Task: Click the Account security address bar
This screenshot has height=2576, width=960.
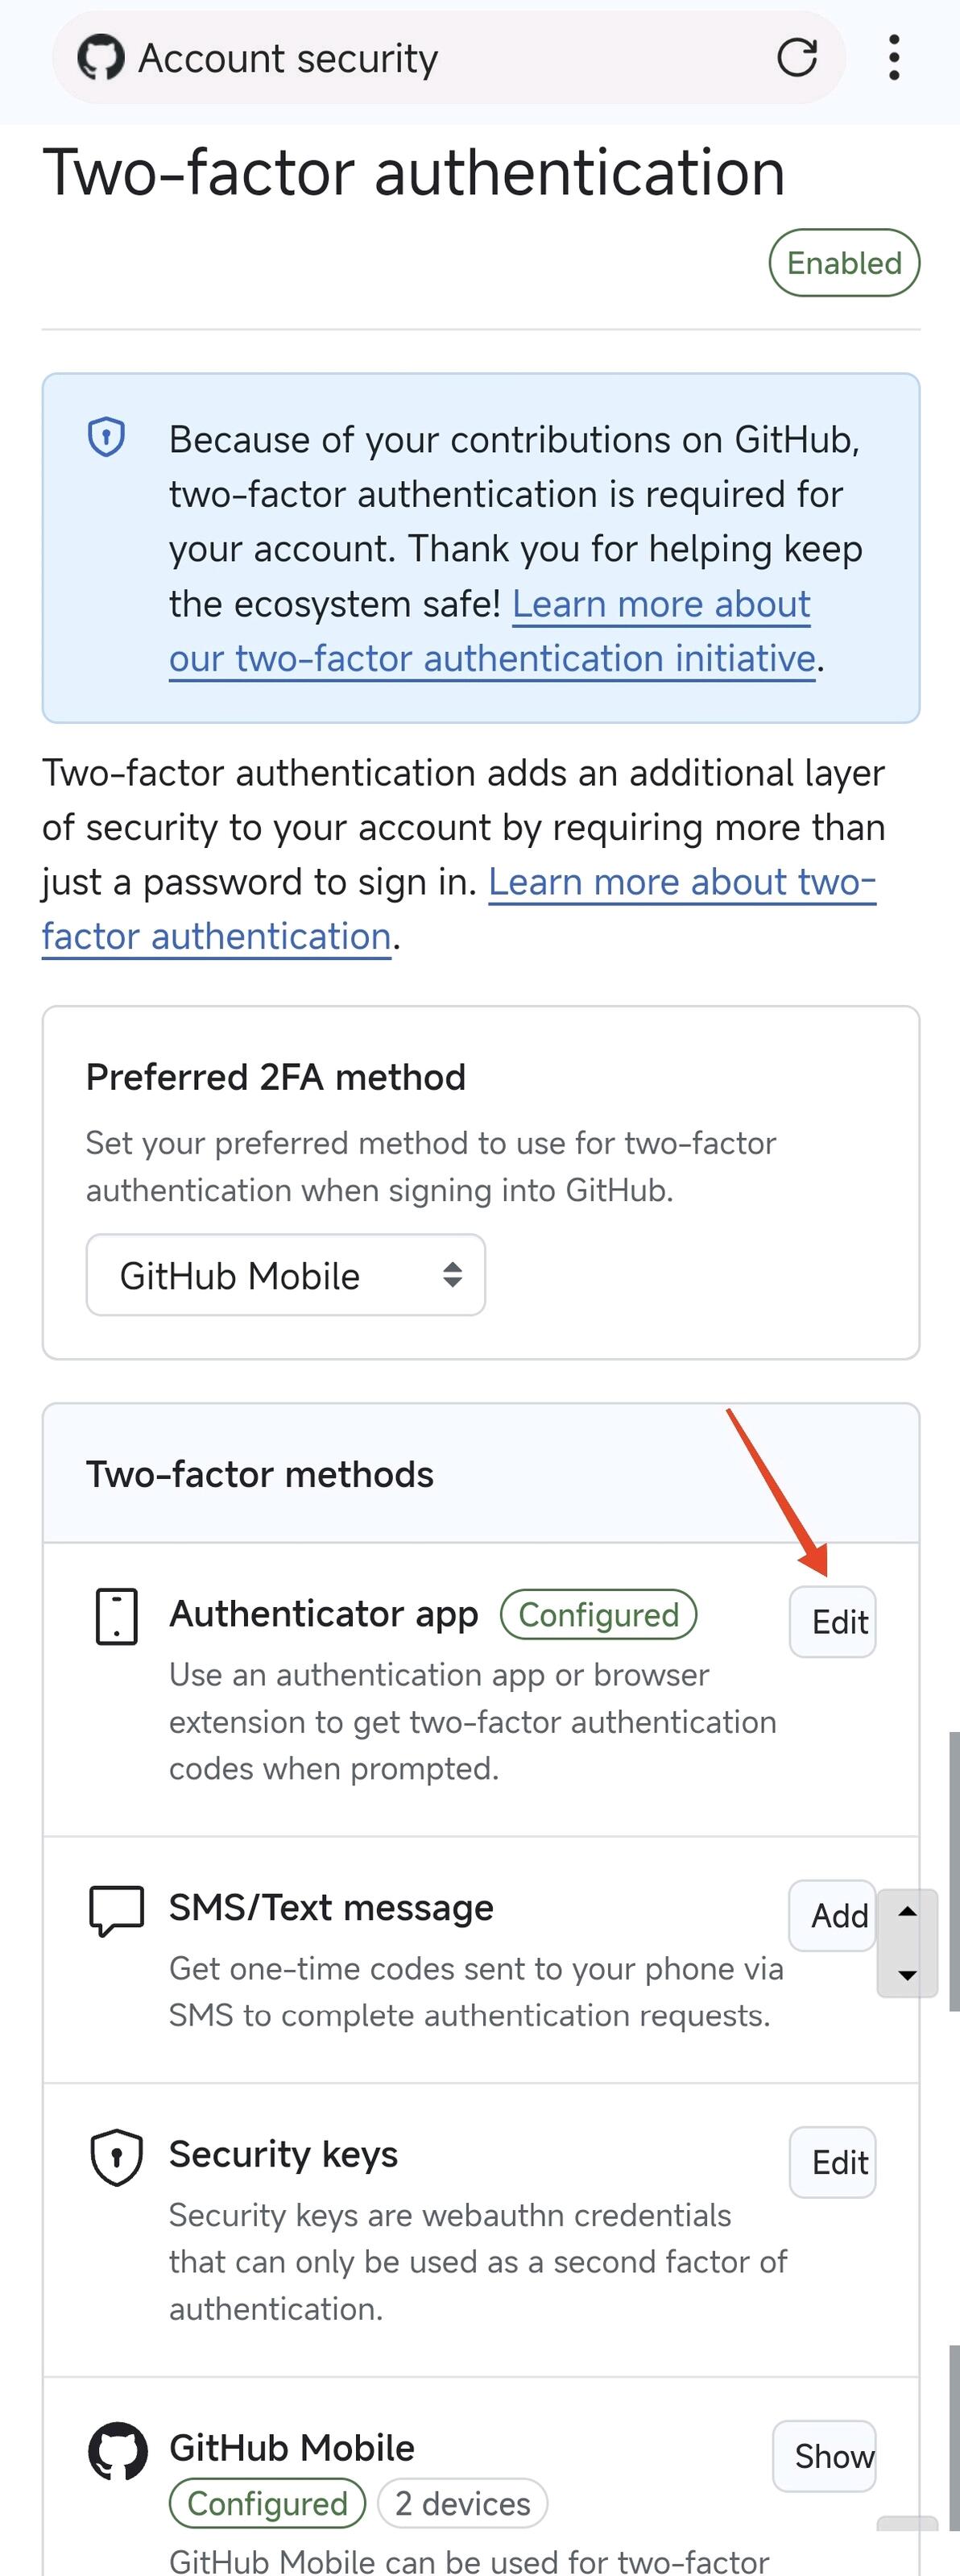Action: click(449, 58)
